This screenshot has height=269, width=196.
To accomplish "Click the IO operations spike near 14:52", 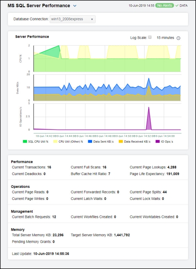I will 149,108.
